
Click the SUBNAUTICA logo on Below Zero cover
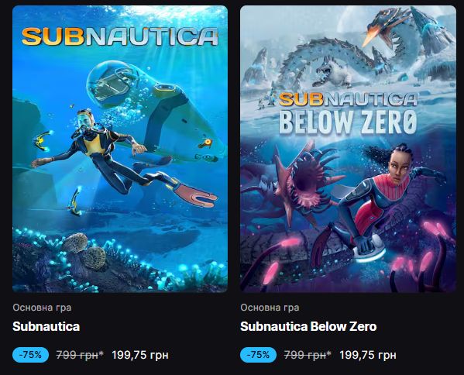pyautogui.click(x=348, y=99)
